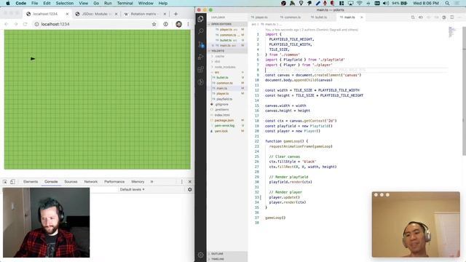Expand the Timeline section
Screen dimensions: 466x262
tap(227, 259)
